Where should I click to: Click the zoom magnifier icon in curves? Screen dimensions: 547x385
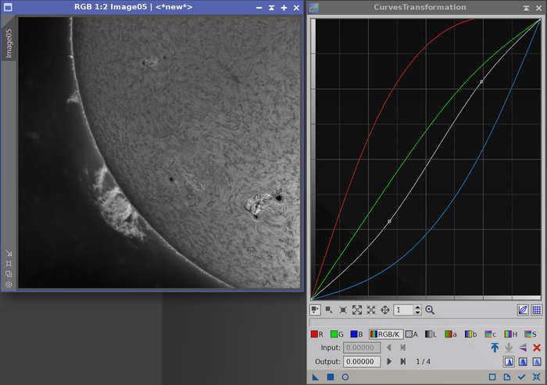point(430,310)
